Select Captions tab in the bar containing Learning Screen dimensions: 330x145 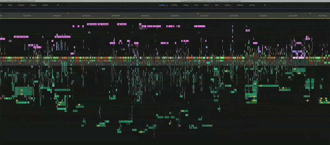click(239, 5)
